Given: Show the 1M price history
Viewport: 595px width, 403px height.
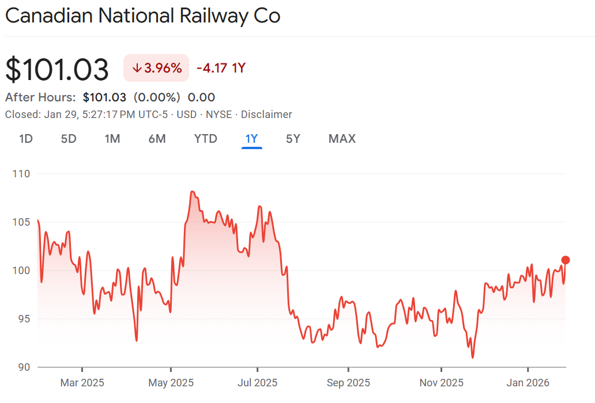Looking at the screenshot, I should pos(112,139).
